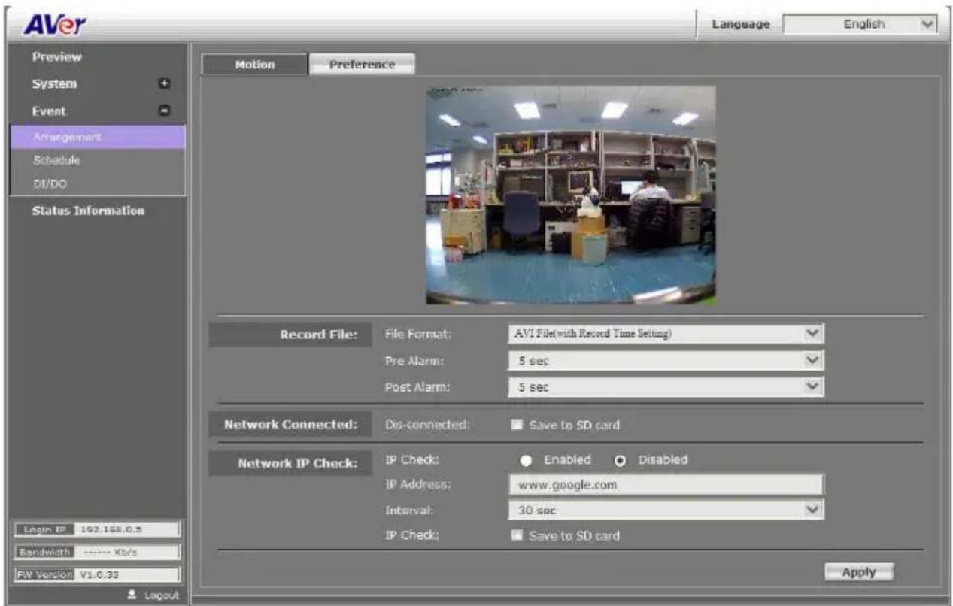The image size is (953, 606).
Task: Open the Pre Alarm dropdown
Action: pyautogui.click(x=666, y=361)
